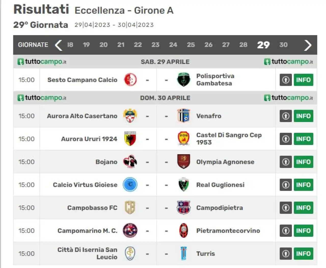
Task: Show the next giornate with the right chevron
Action: tap(308, 45)
